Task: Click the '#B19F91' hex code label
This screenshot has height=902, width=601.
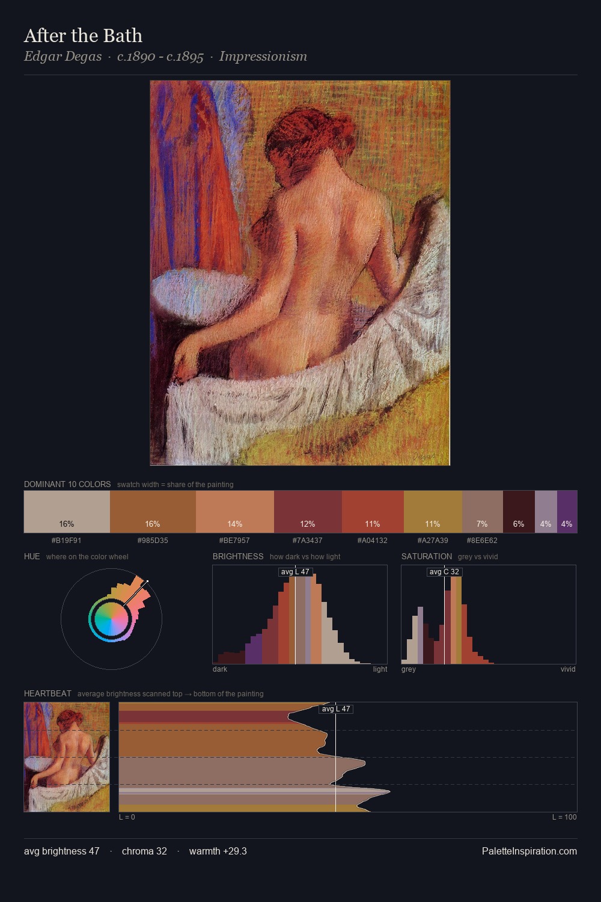Action: [67, 541]
